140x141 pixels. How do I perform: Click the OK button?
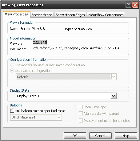75,136
